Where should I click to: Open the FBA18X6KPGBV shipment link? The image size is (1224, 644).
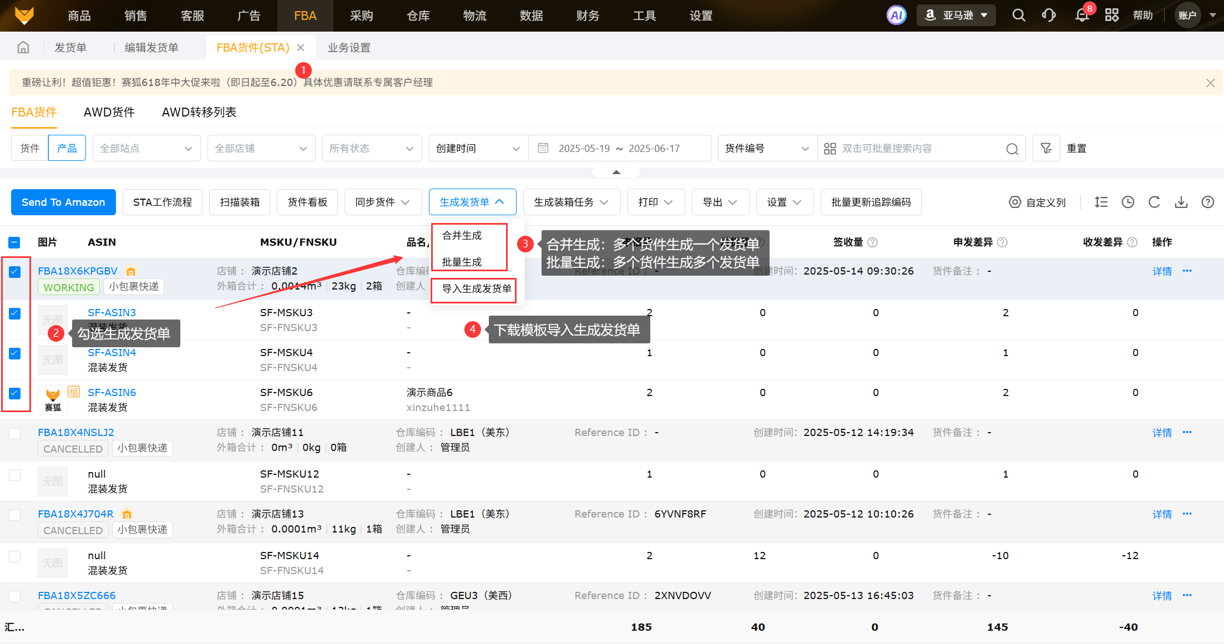point(78,271)
